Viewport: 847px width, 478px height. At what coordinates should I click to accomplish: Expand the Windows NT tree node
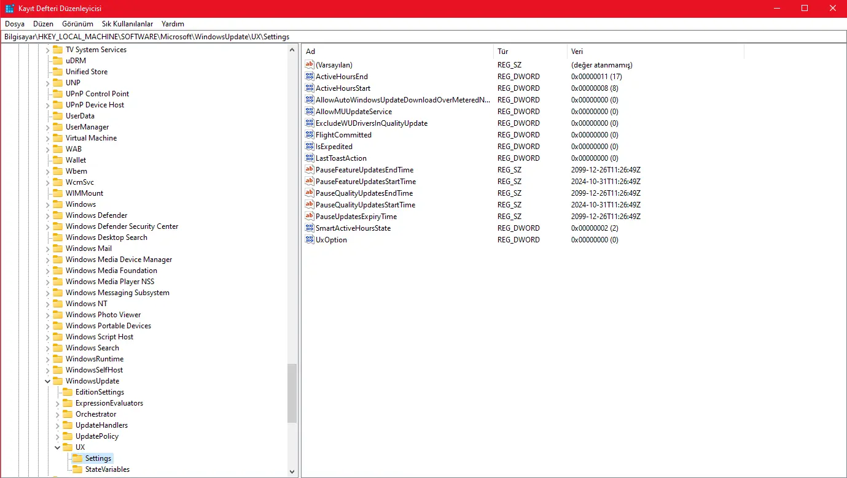pos(48,304)
